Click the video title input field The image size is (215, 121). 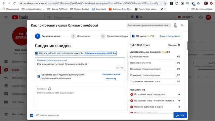pyautogui.click(x=80, y=64)
